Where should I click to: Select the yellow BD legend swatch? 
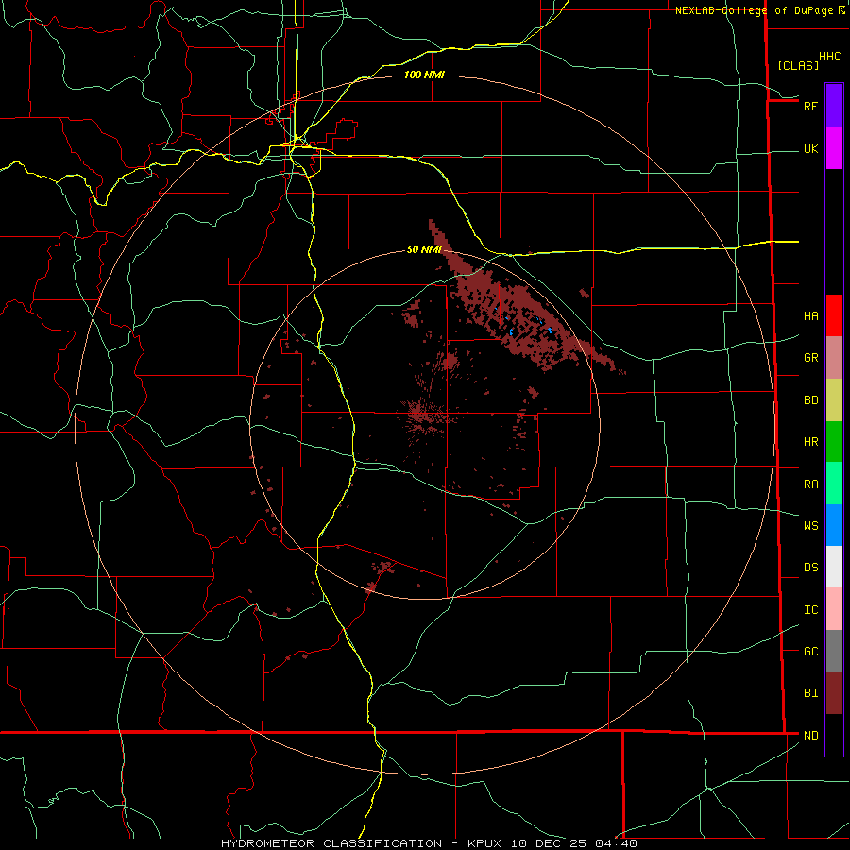coord(834,400)
